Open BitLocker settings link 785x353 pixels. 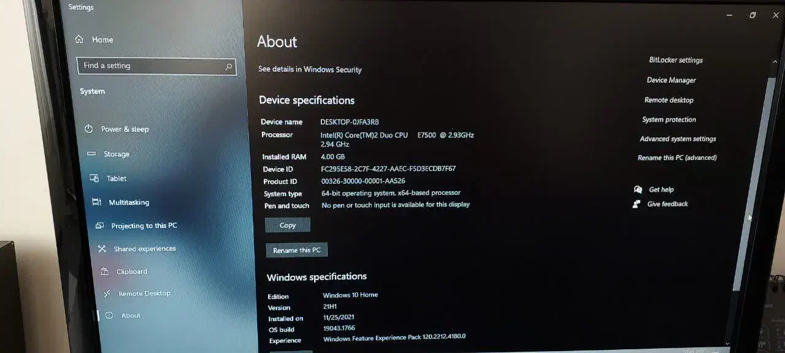[676, 60]
